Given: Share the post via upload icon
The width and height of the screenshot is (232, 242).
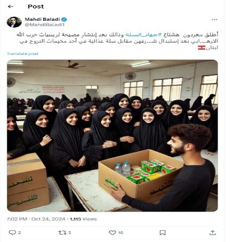Looking at the screenshot, I should pyautogui.click(x=213, y=232).
